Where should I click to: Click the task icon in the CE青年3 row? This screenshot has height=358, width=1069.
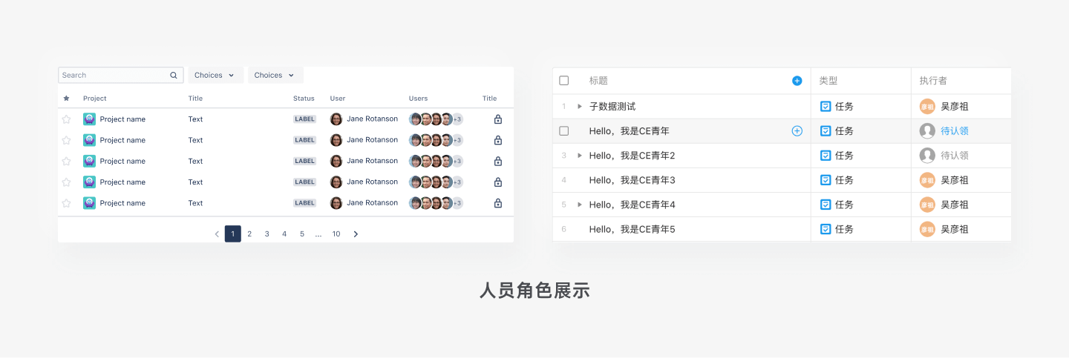click(x=826, y=180)
